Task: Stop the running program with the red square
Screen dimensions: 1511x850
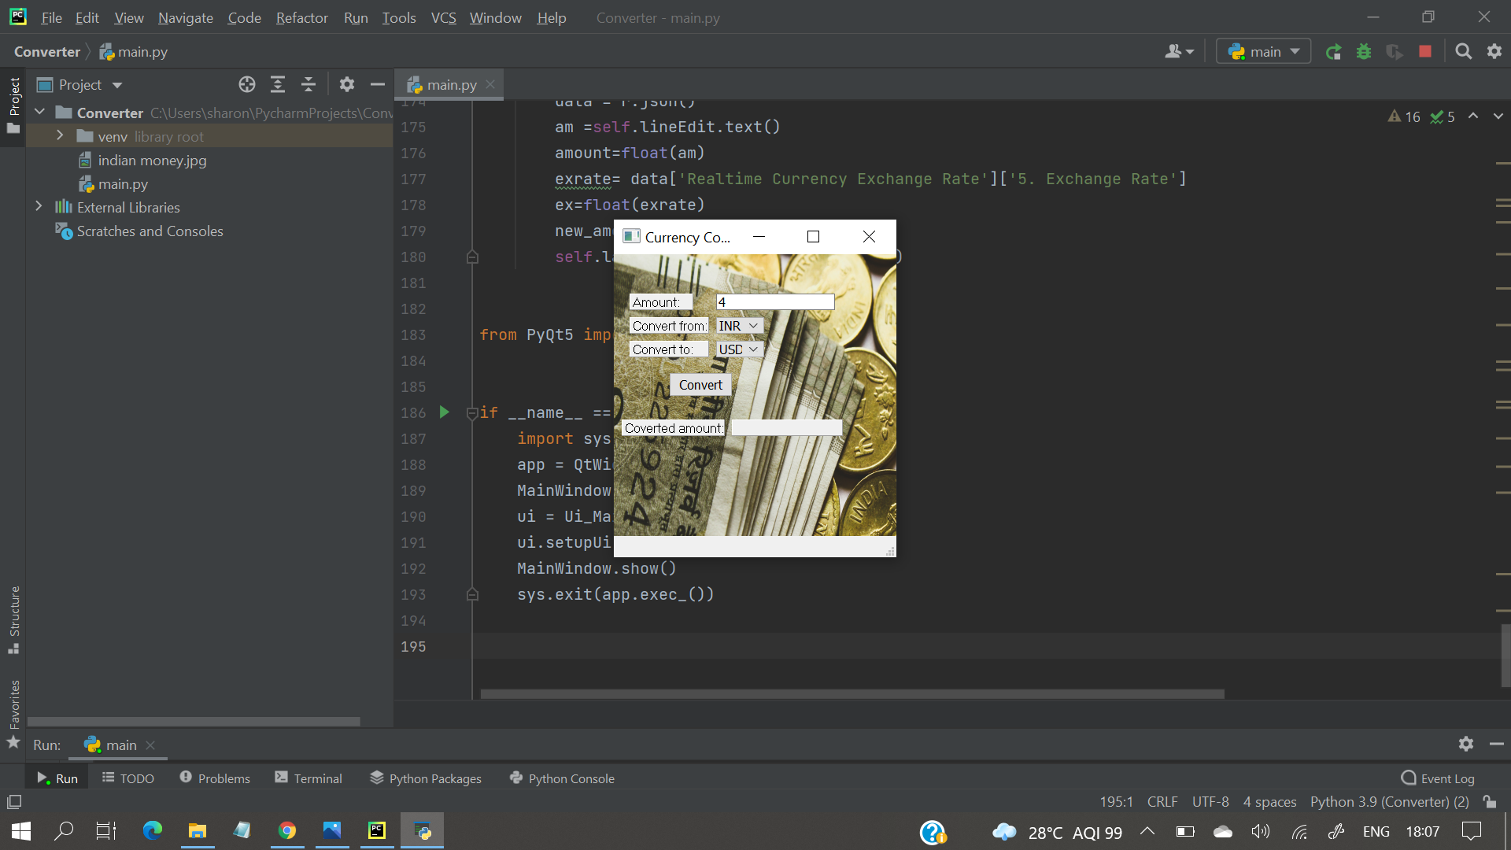Action: pos(1425,52)
